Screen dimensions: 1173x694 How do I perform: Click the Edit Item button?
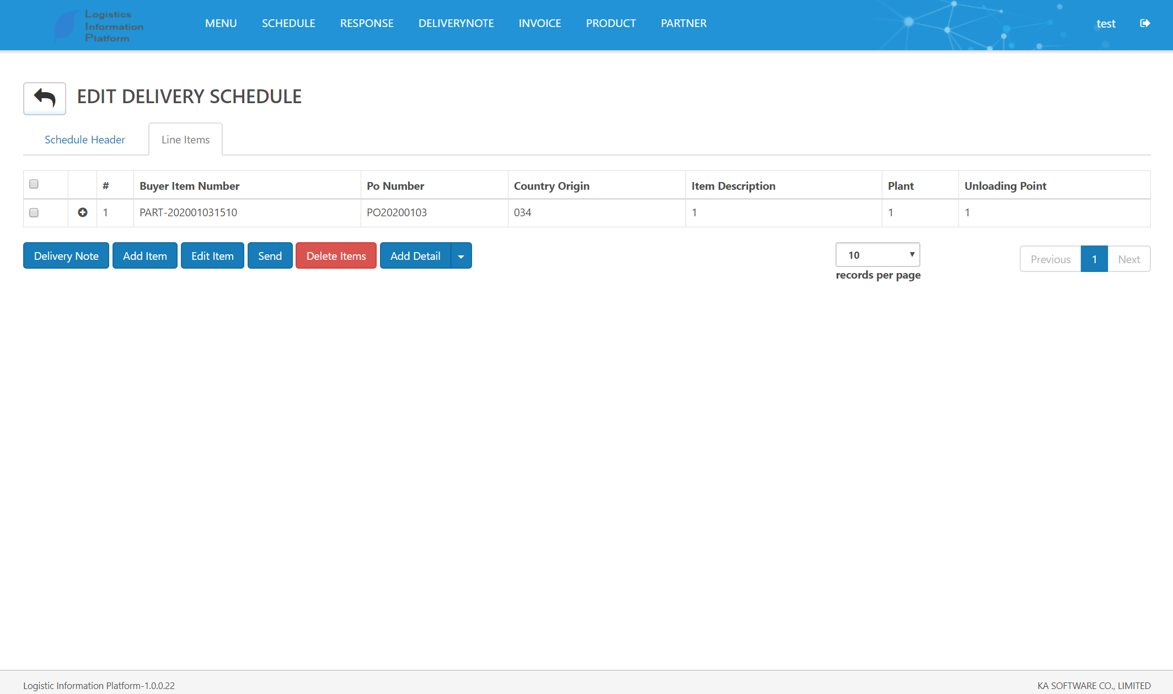click(x=212, y=256)
